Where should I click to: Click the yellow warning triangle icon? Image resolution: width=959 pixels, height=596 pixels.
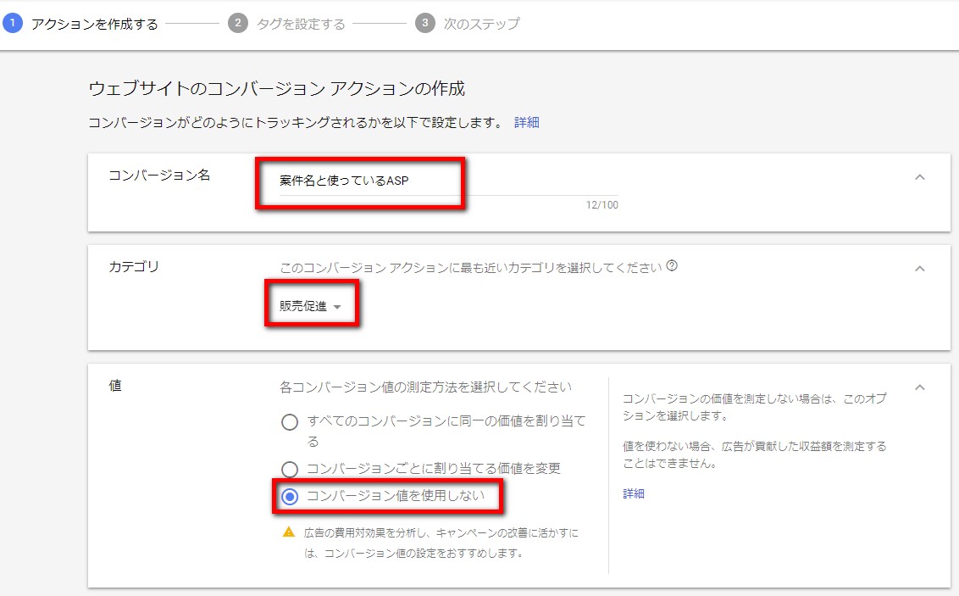point(289,532)
